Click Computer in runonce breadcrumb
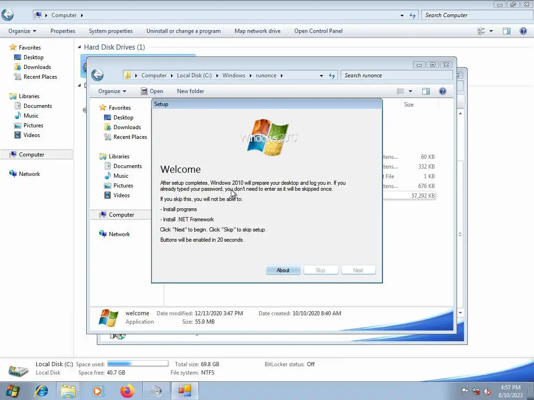The image size is (534, 400). [x=154, y=75]
